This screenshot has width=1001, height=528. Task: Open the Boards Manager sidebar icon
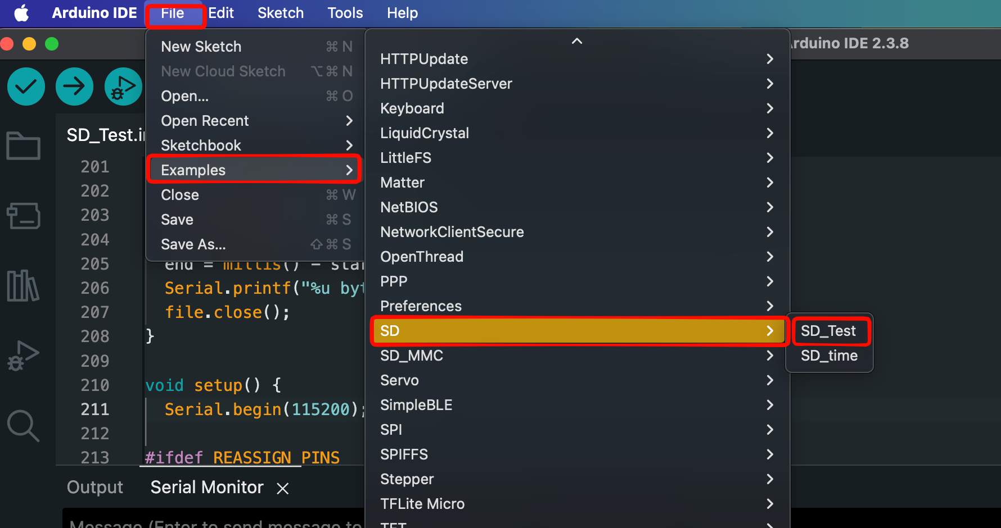pyautogui.click(x=23, y=216)
